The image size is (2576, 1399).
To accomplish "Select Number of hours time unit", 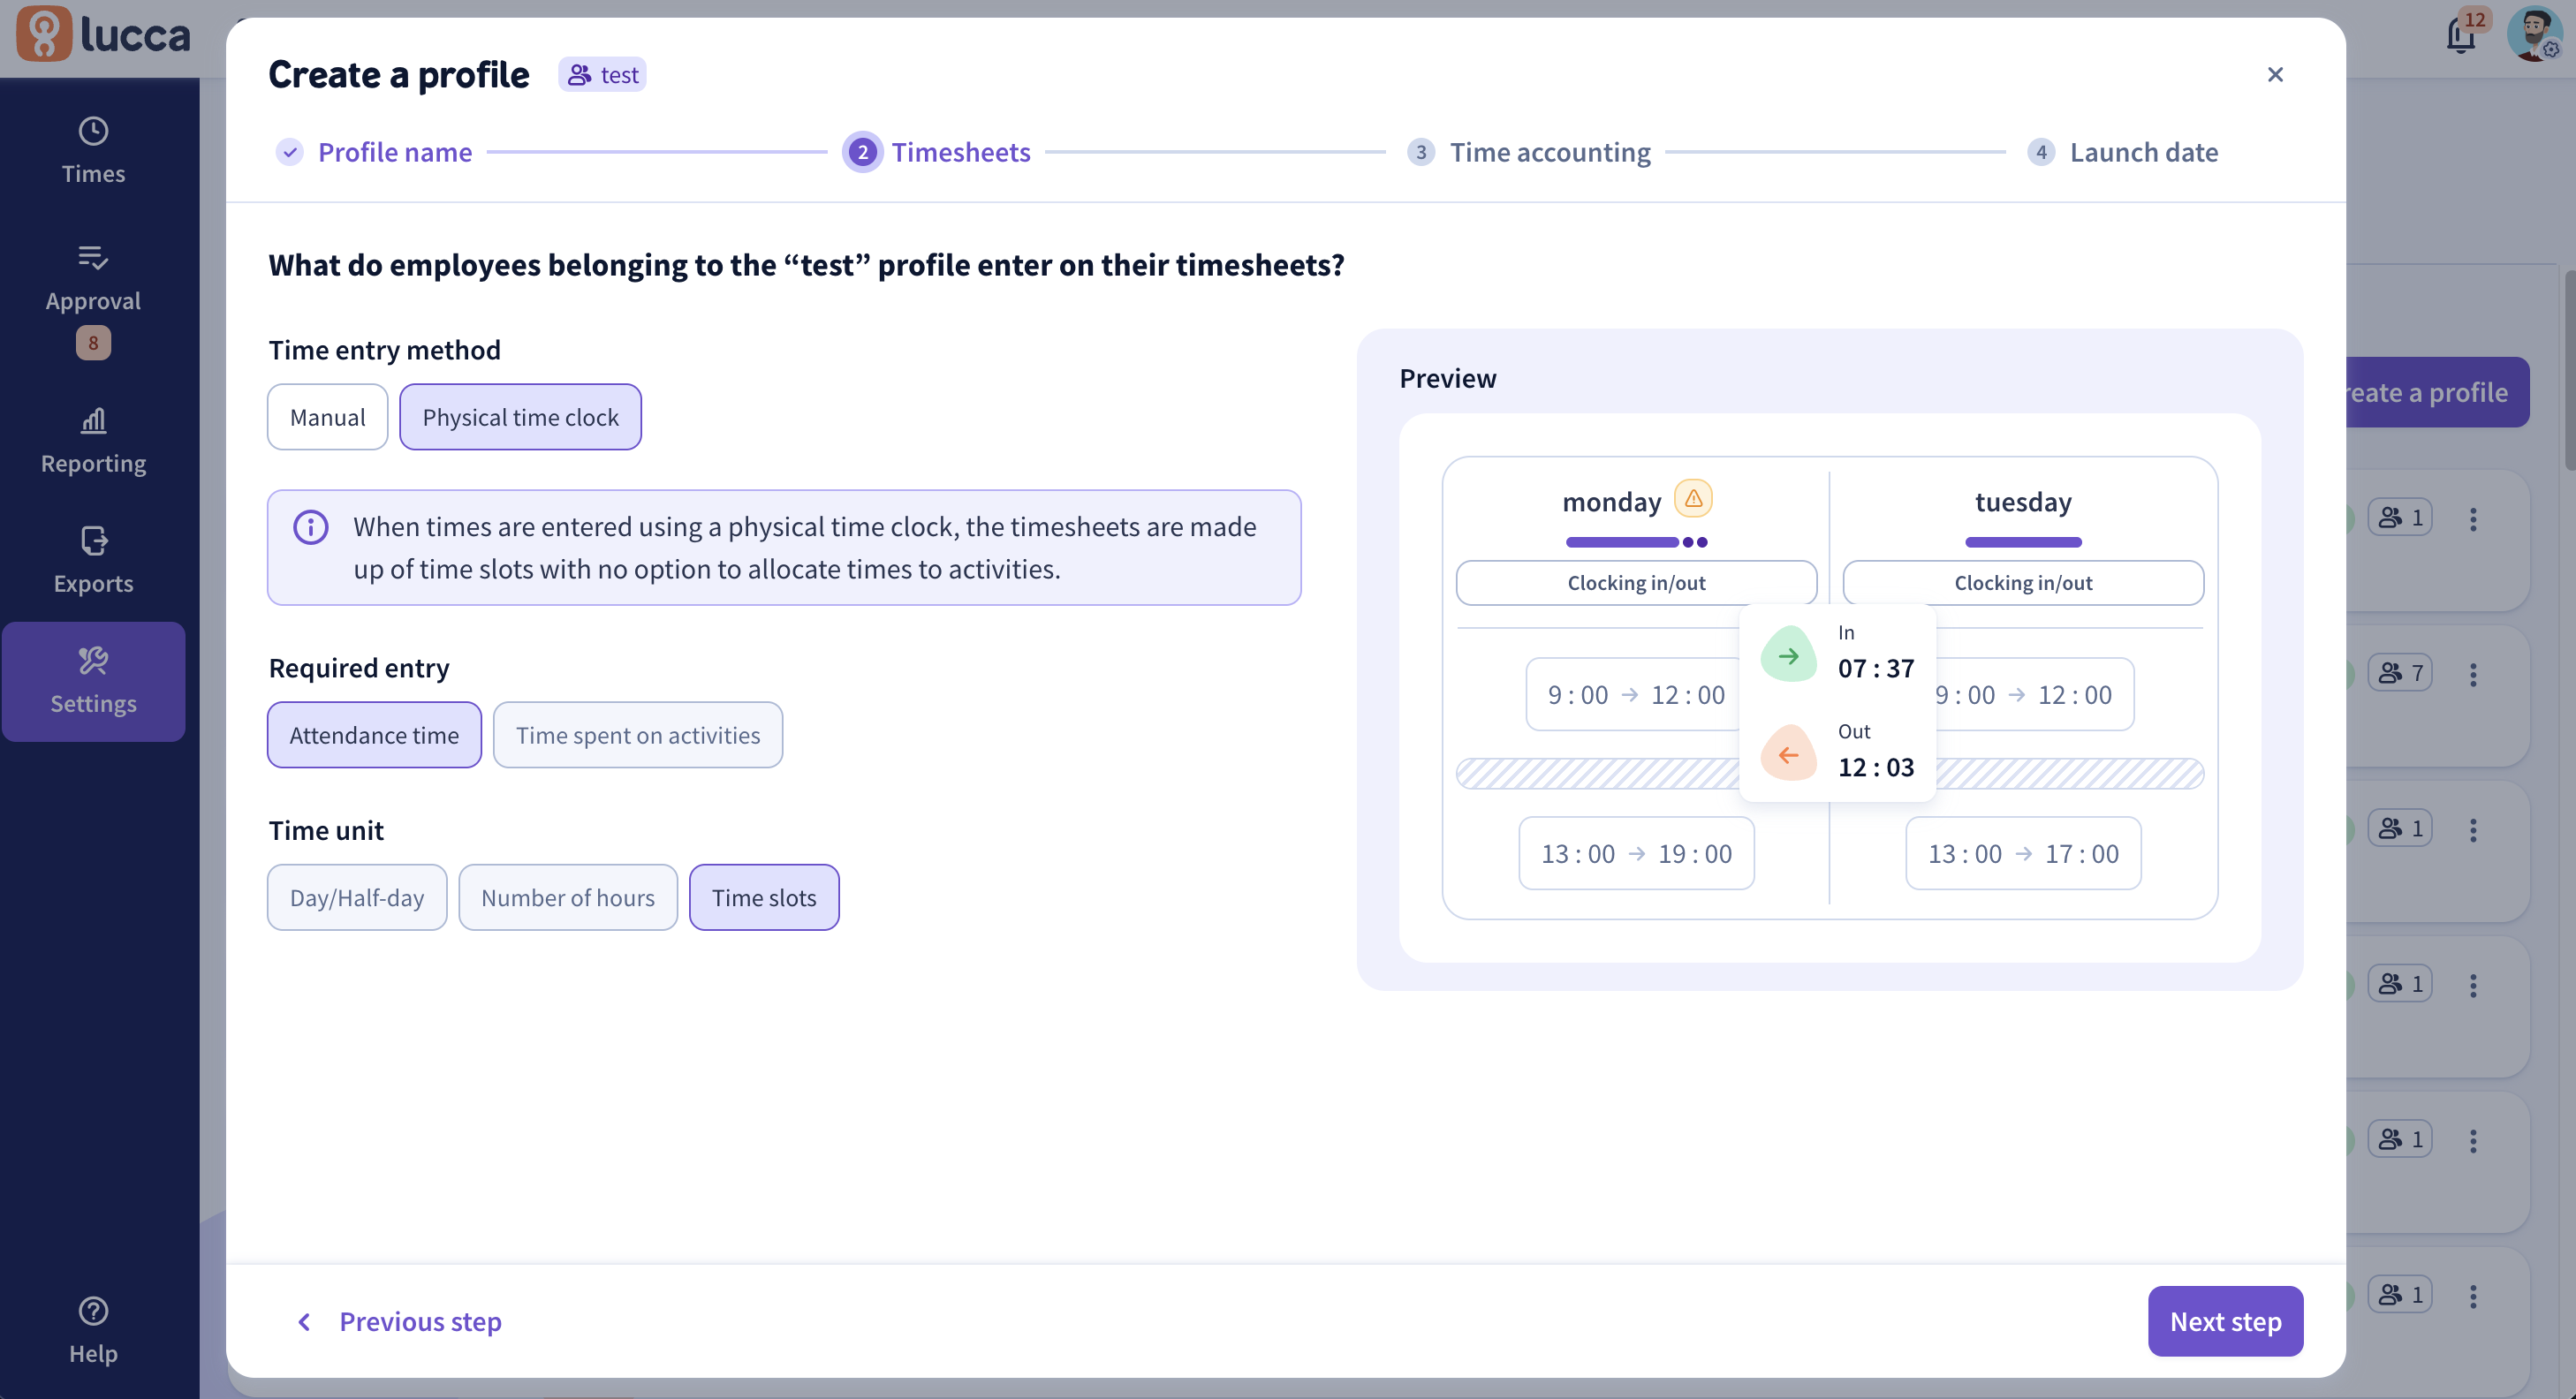I will (568, 897).
